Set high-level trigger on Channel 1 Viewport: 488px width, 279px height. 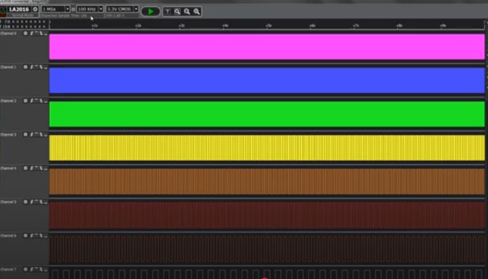36,67
